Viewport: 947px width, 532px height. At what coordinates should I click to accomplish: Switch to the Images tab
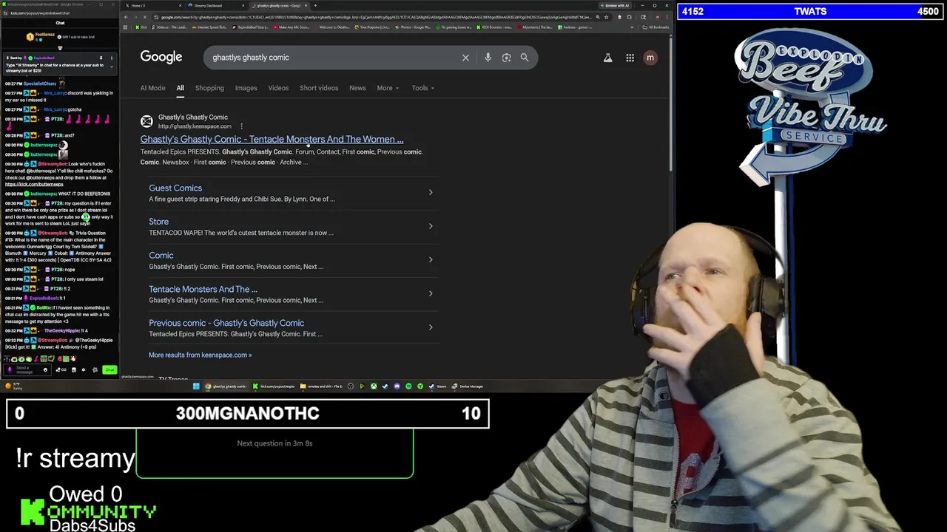pyautogui.click(x=246, y=88)
